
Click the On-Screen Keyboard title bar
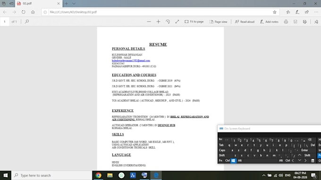(269, 129)
